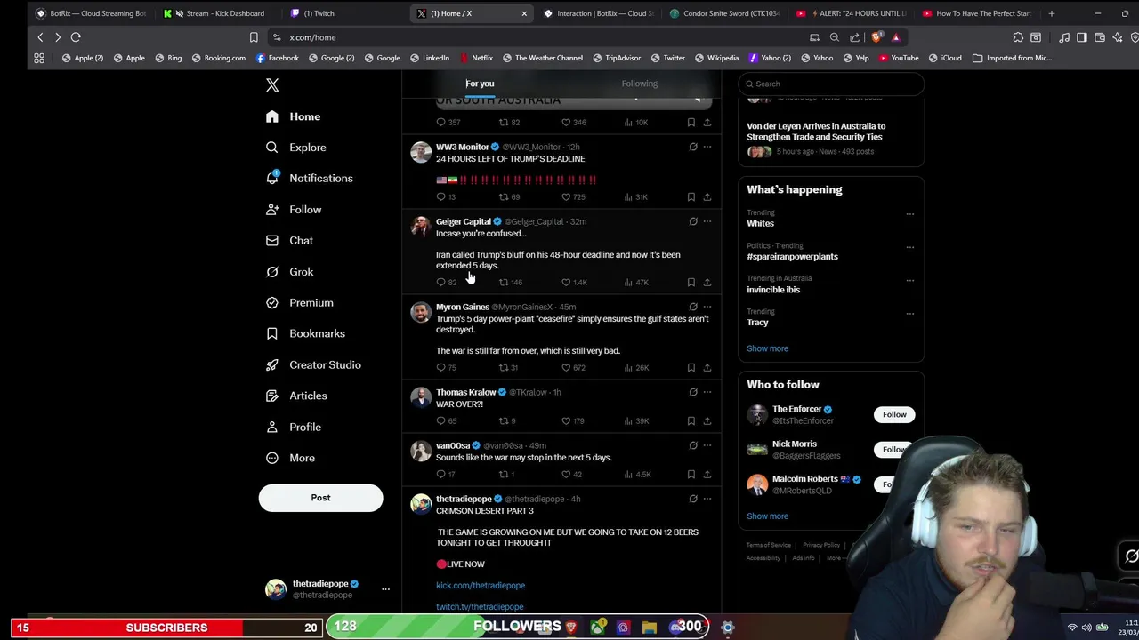Bookmark the Thomas Kralow post
Viewport: 1139px width, 640px height.
tap(691, 420)
